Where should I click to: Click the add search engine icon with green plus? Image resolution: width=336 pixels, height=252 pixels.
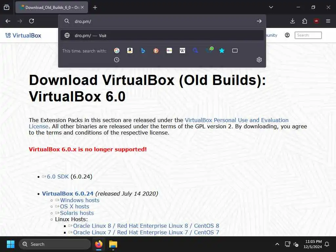click(x=209, y=50)
